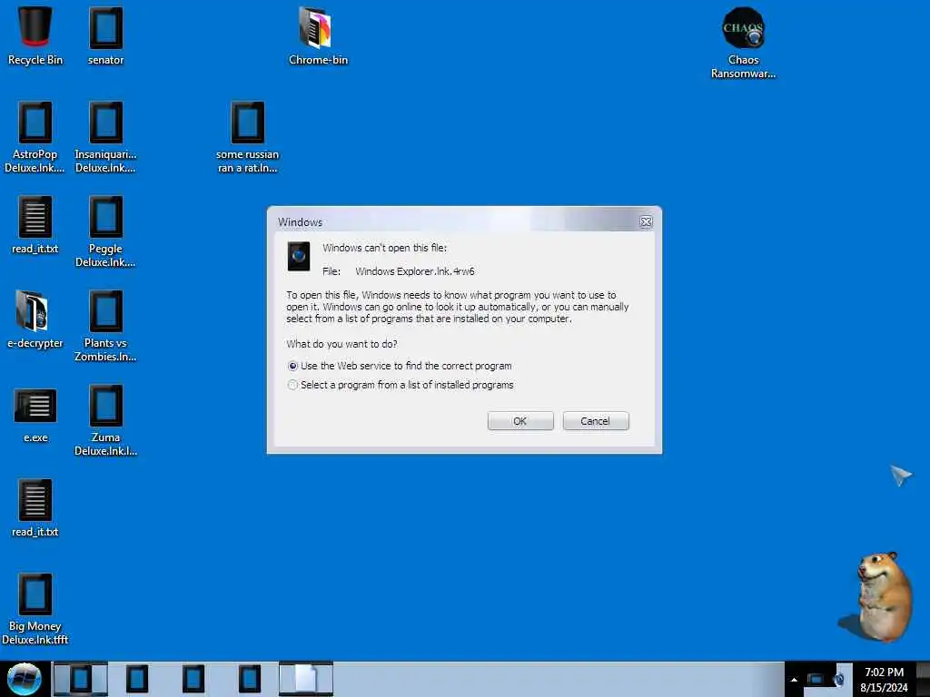Select the Zuma Deluxe shortcut icon

(x=105, y=420)
